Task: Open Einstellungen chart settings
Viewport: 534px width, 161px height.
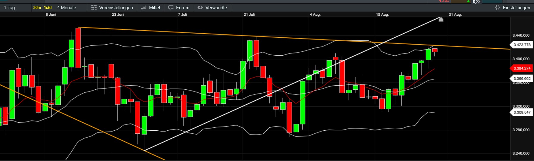Action: point(513,8)
